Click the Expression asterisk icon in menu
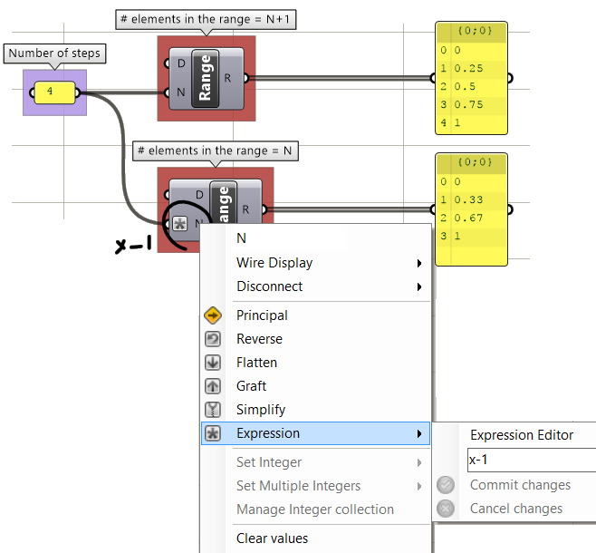The height and width of the screenshot is (553, 596). [x=214, y=433]
